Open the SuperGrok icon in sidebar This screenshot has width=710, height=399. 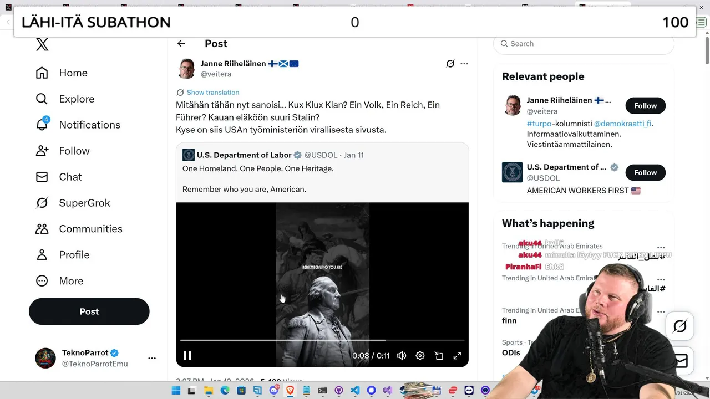tap(42, 203)
